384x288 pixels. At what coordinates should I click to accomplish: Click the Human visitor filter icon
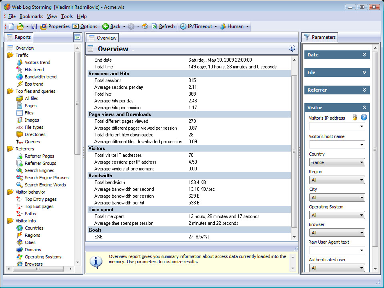coord(223,26)
